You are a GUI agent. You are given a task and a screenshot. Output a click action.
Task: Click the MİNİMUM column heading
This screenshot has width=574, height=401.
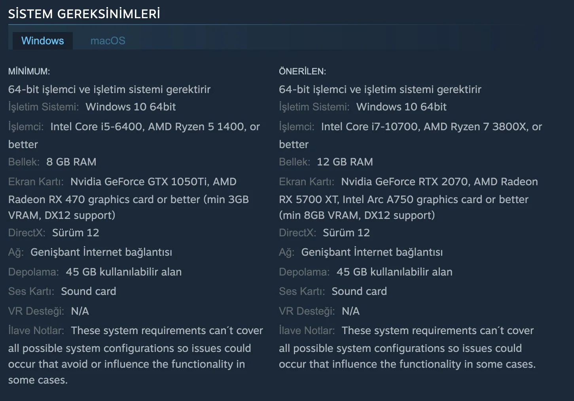click(29, 72)
